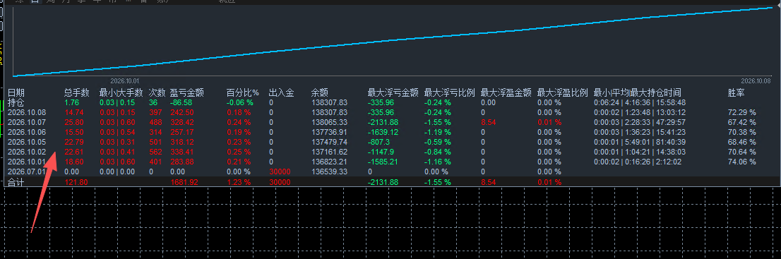Viewport: 781px width, 259px height.
Task: Click profit -86.58 in 持仓 row
Action: tap(181, 102)
